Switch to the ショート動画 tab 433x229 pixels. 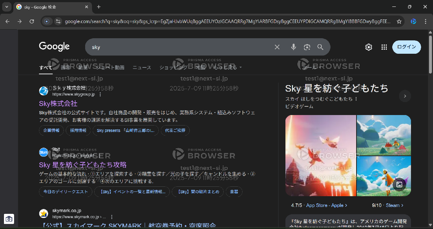coord(110,67)
